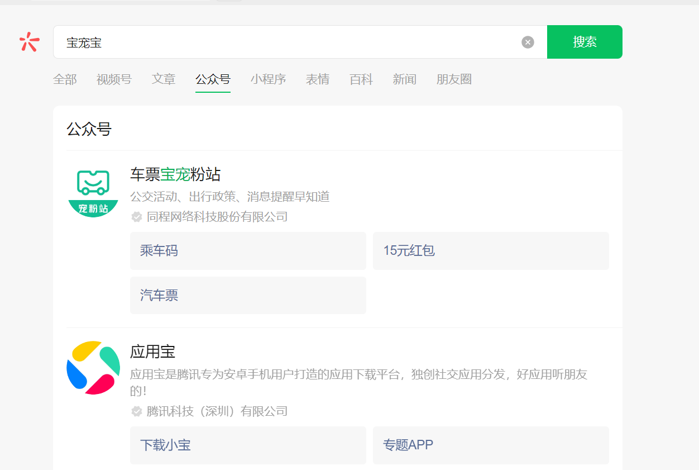Open the 下载小宝 menu button

pos(248,445)
